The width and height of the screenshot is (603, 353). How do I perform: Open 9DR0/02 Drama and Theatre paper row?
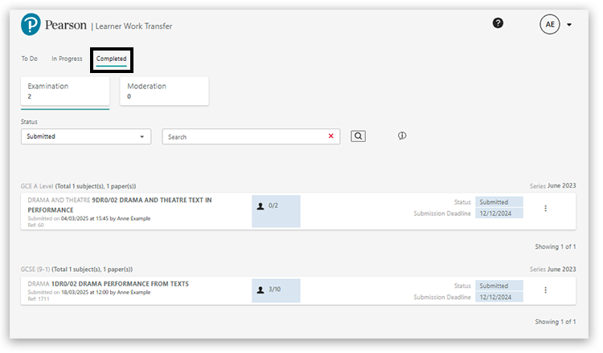[120, 205]
